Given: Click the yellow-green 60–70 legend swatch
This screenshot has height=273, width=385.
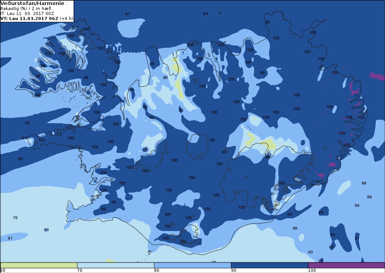Looking at the screenshot, I should [38, 265].
